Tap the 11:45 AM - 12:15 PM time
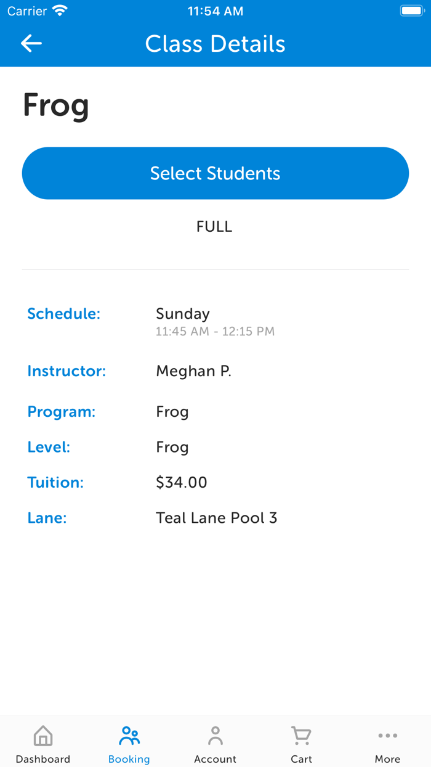Viewport: 431px width, 767px height. pos(215,332)
